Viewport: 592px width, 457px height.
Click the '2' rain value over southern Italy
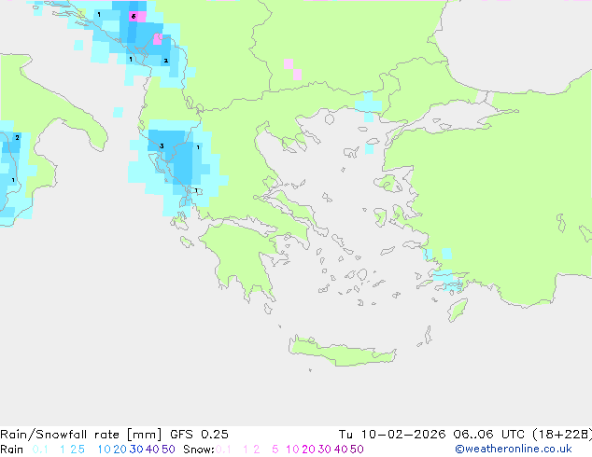[x=17, y=138]
